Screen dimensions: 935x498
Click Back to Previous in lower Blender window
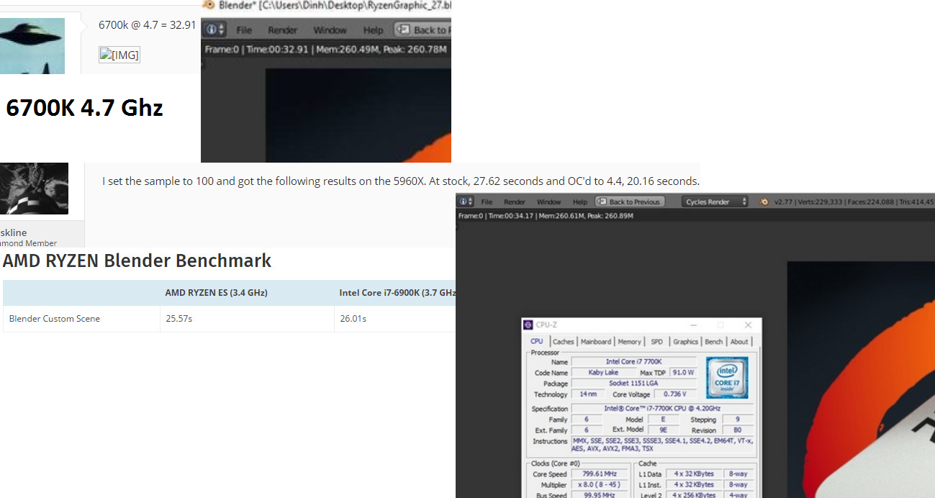click(629, 202)
